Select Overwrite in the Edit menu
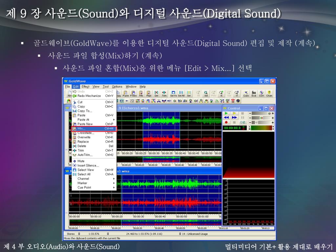Viewport: 336px width, 252px height. pyautogui.click(x=94, y=137)
